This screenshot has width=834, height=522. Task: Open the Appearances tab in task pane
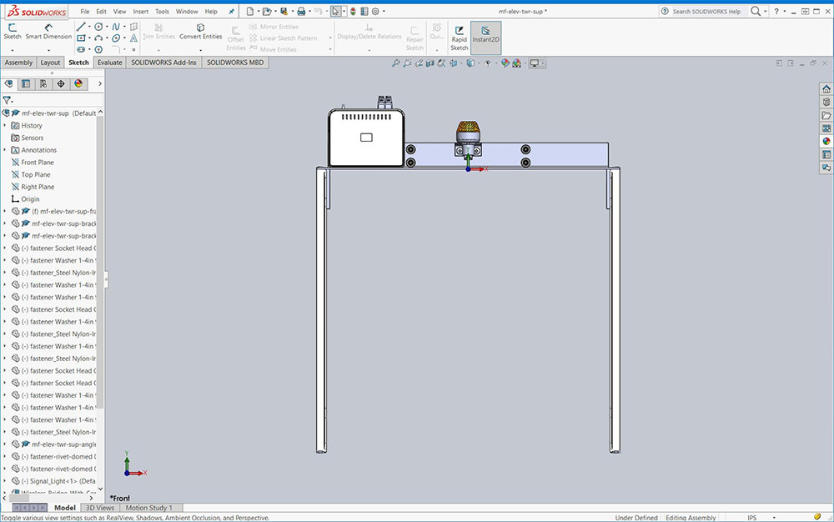click(x=826, y=142)
